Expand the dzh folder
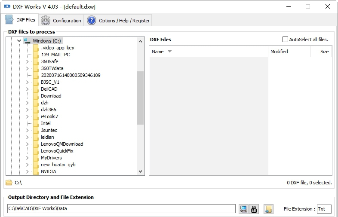This screenshot has width=338, height=217. (x=27, y=103)
